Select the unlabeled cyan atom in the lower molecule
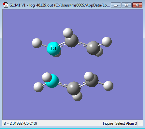 (x=52, y=81)
